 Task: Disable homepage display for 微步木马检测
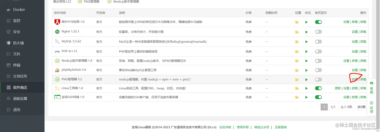tap(318, 22)
